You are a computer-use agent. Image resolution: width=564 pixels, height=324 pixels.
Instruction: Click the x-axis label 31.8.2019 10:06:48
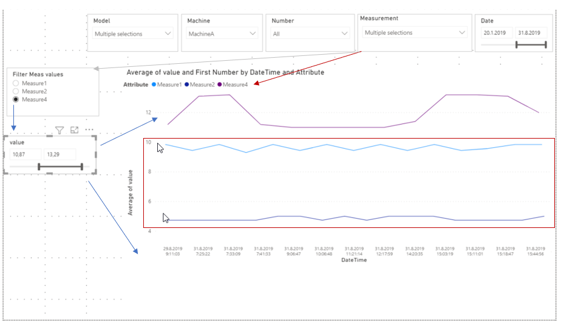324,251
